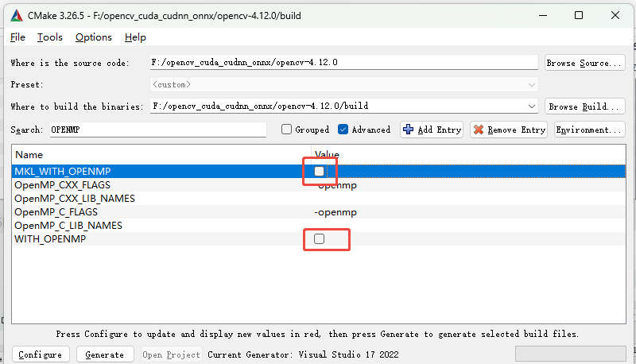Click the Search field containing OPENMP

click(x=156, y=130)
